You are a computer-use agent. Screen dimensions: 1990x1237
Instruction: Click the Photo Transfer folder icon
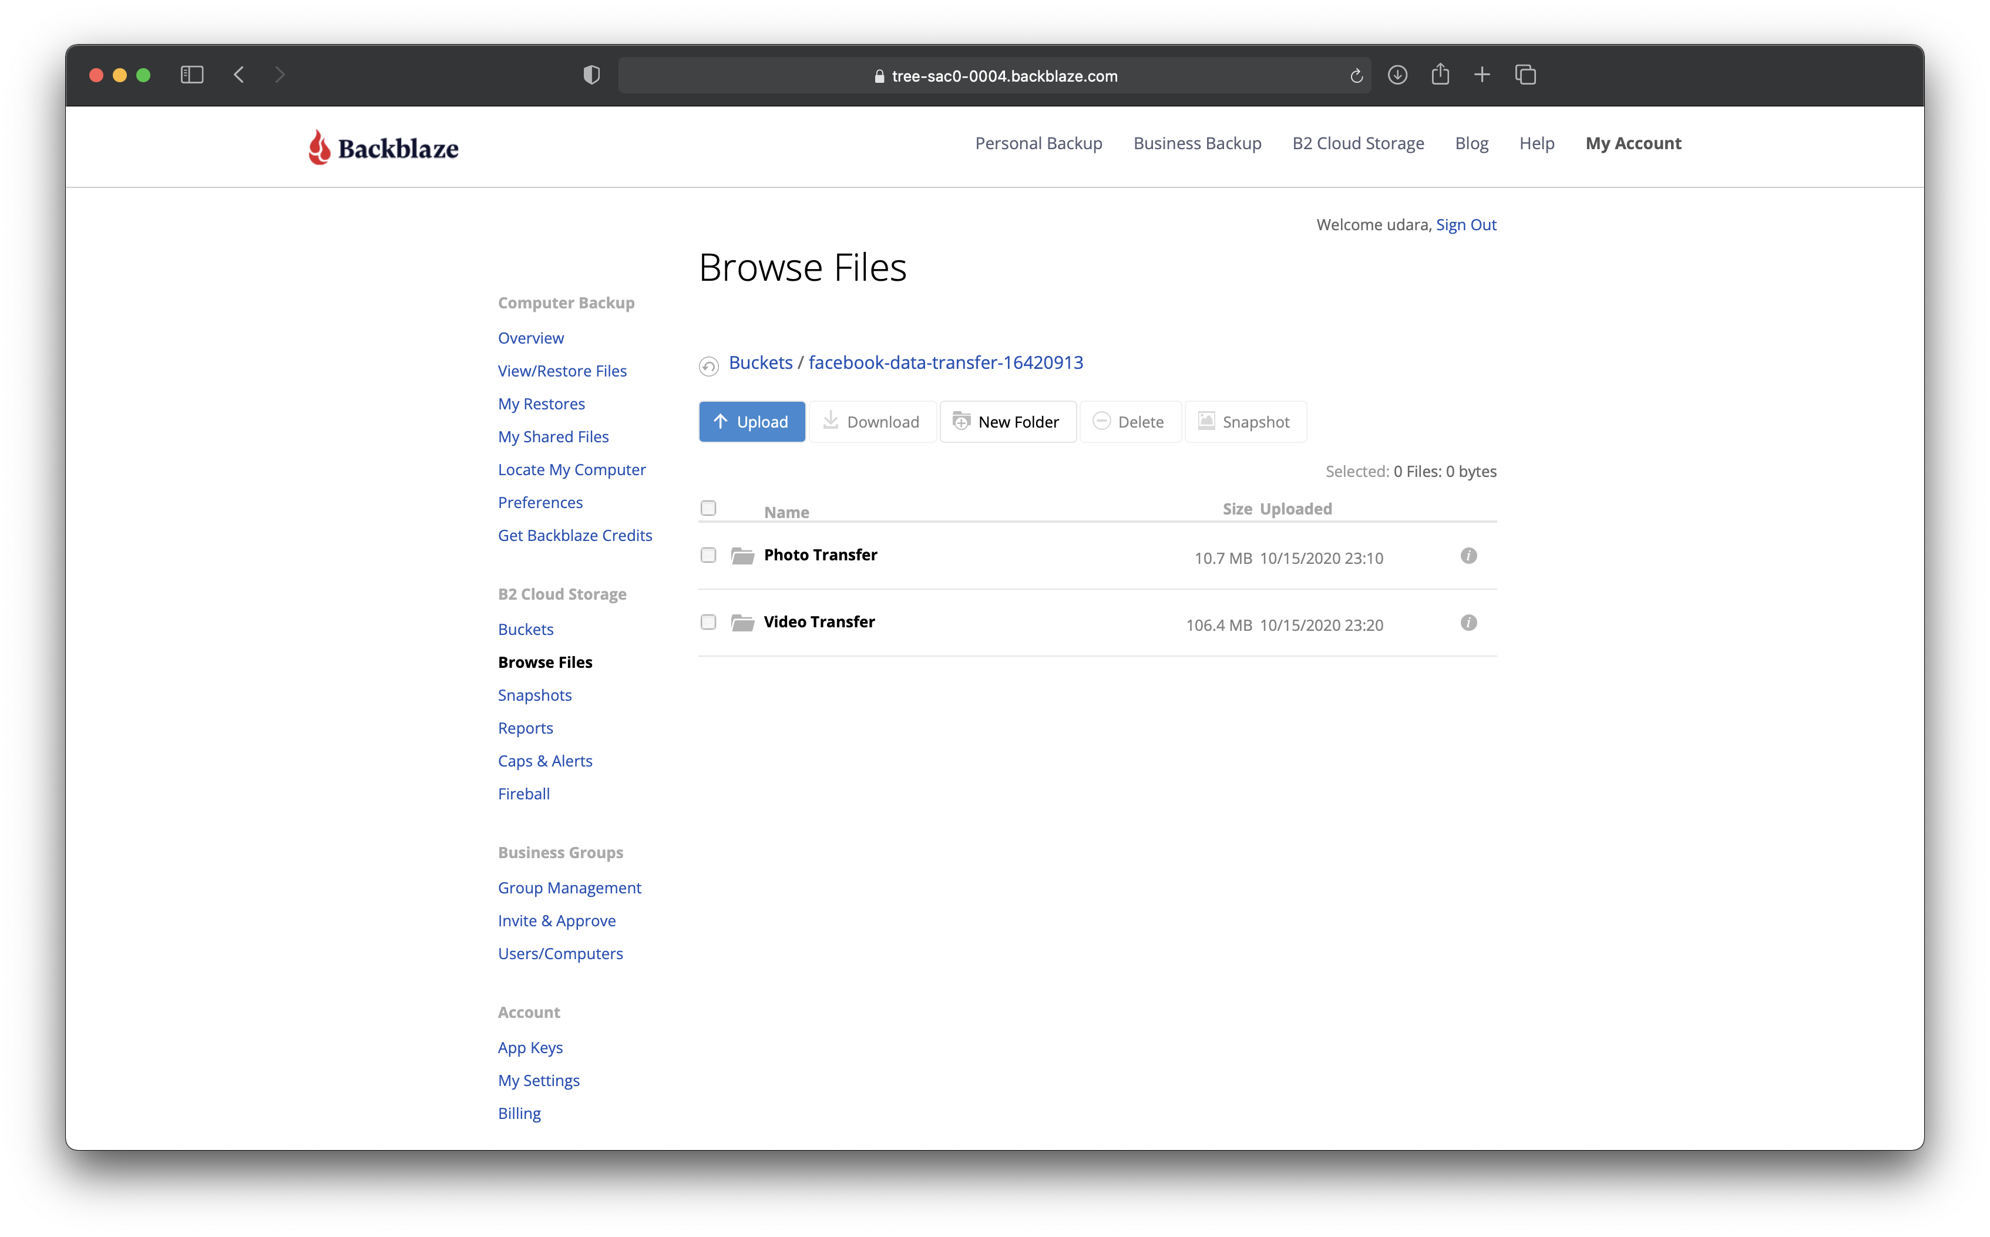[742, 556]
